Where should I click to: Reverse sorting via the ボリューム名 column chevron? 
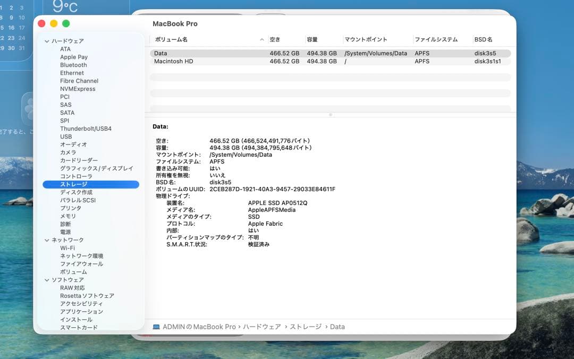[x=261, y=39]
